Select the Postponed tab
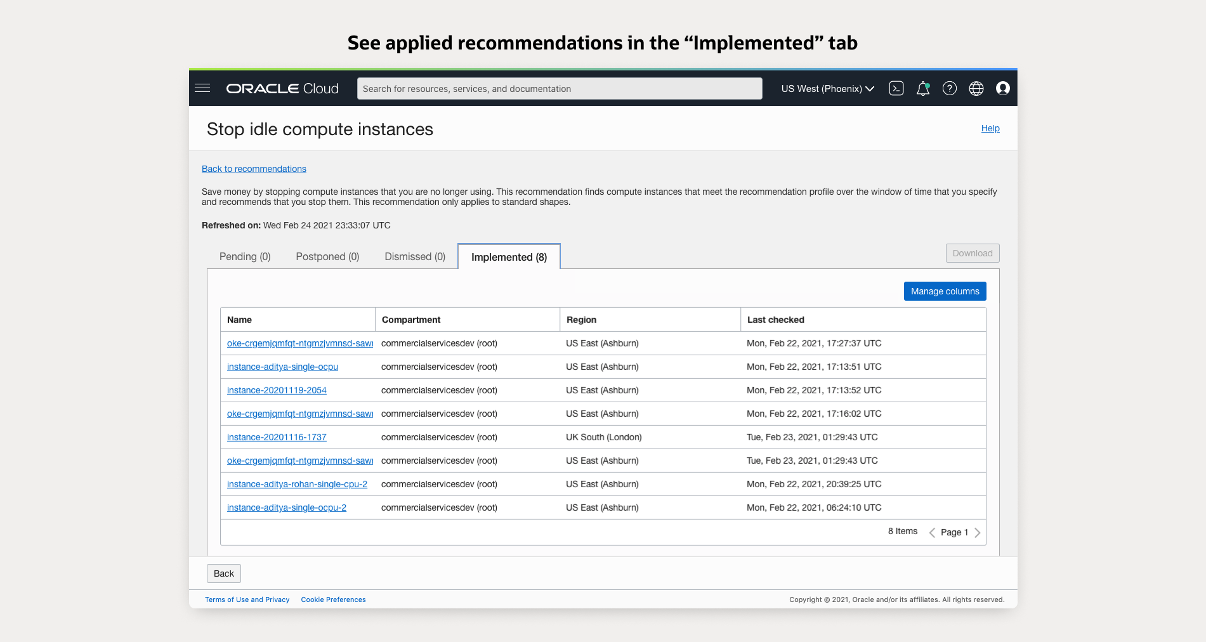The height and width of the screenshot is (642, 1206). [327, 256]
